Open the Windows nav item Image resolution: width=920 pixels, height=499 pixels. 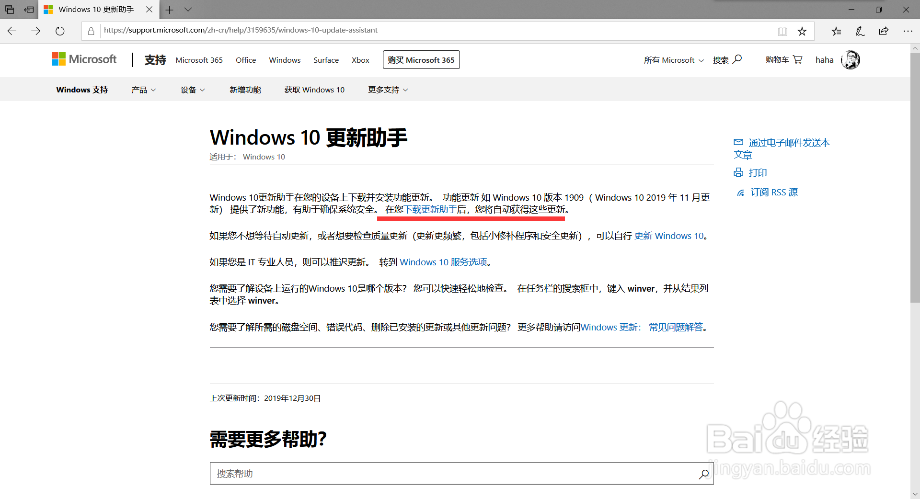[x=285, y=60]
